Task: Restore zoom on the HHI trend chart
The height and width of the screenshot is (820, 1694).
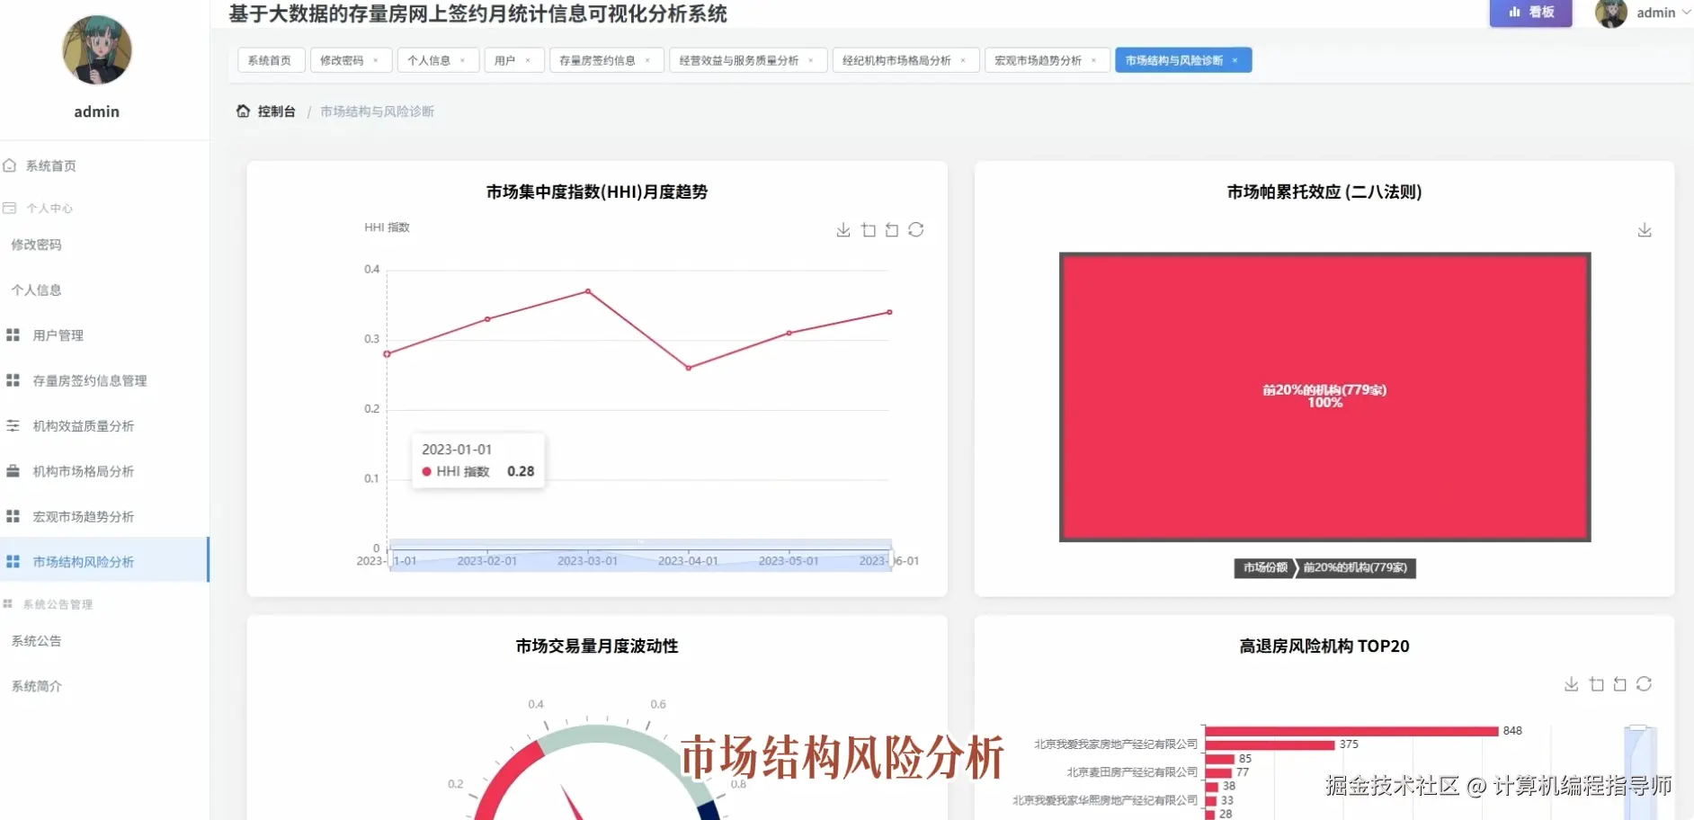Action: point(891,230)
